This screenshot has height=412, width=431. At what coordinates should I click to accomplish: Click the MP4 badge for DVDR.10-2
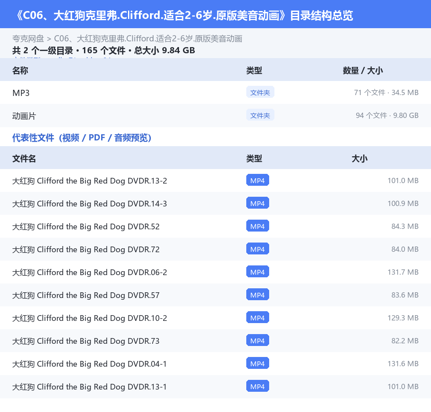(258, 317)
